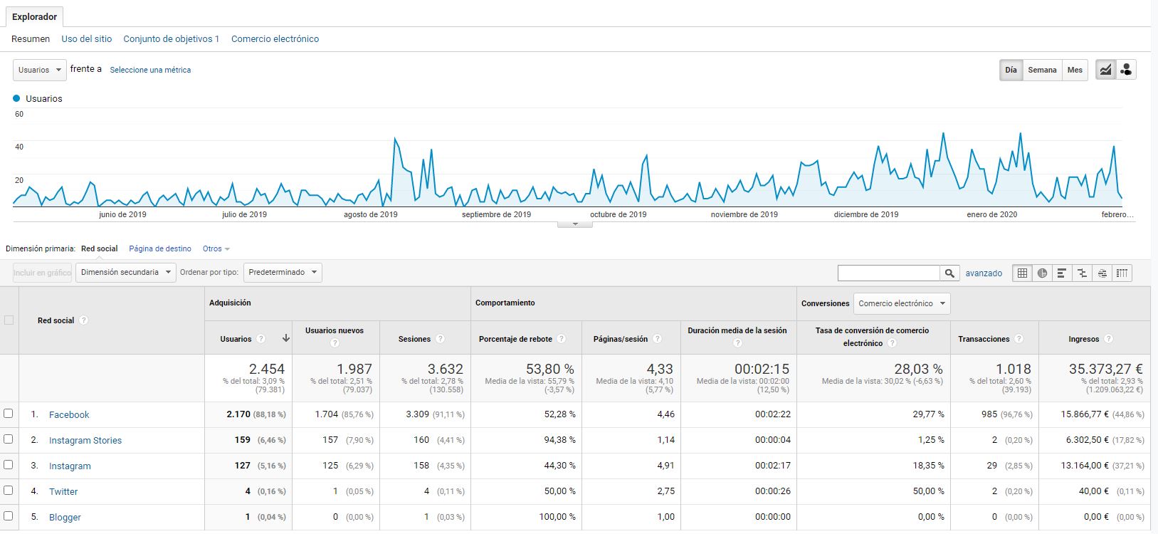Click Seleccione una métrica link
Image resolution: width=1158 pixels, height=534 pixels.
pyautogui.click(x=150, y=70)
